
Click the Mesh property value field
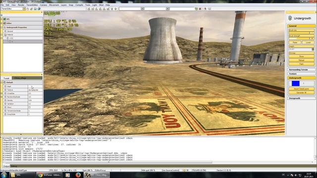point(35,87)
